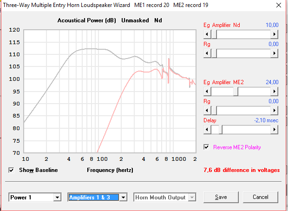Click the Show Baseline label text
288x211 pixels.
coord(39,170)
